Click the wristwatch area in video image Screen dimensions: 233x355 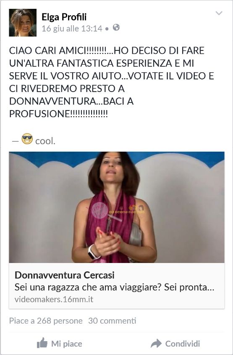click(x=93, y=252)
